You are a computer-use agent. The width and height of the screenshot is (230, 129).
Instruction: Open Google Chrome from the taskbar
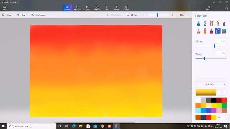pos(102,126)
